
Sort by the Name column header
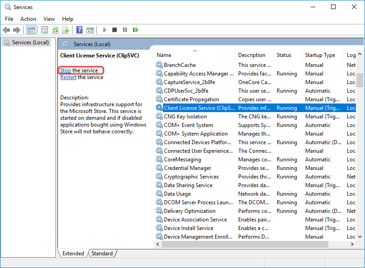[195, 55]
